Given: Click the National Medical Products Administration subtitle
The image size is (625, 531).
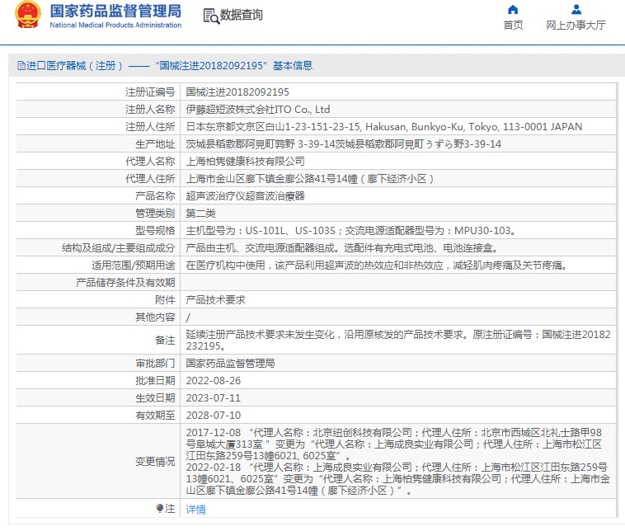Looking at the screenshot, I should click(x=115, y=26).
